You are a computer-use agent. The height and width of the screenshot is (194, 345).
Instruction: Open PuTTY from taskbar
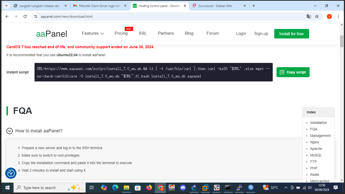[x=239, y=188]
